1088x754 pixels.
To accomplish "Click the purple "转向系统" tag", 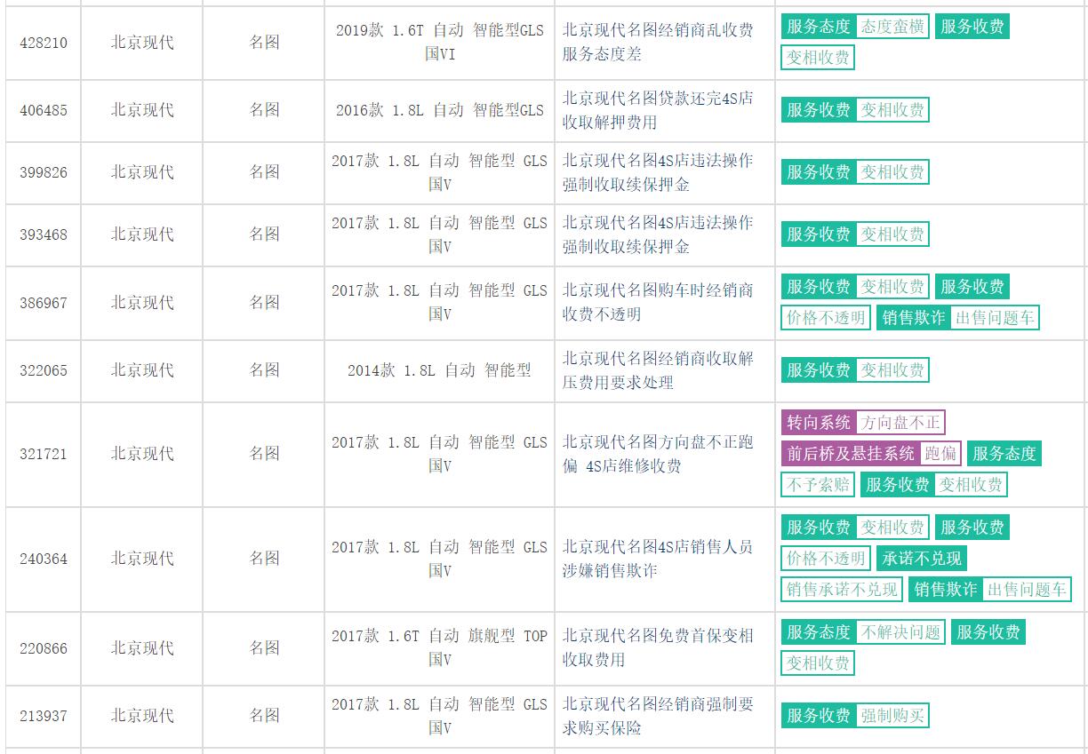I will (x=819, y=423).
